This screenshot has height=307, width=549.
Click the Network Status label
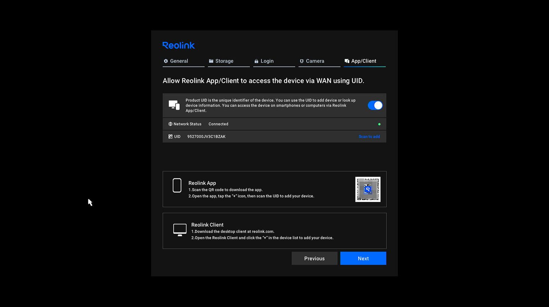(187, 124)
